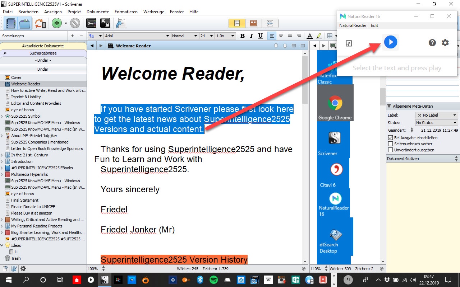This screenshot has height=287, width=460.
Task: Uncheck 'Bei Ausgabe einschließen' checkbox
Action: tap(391, 138)
